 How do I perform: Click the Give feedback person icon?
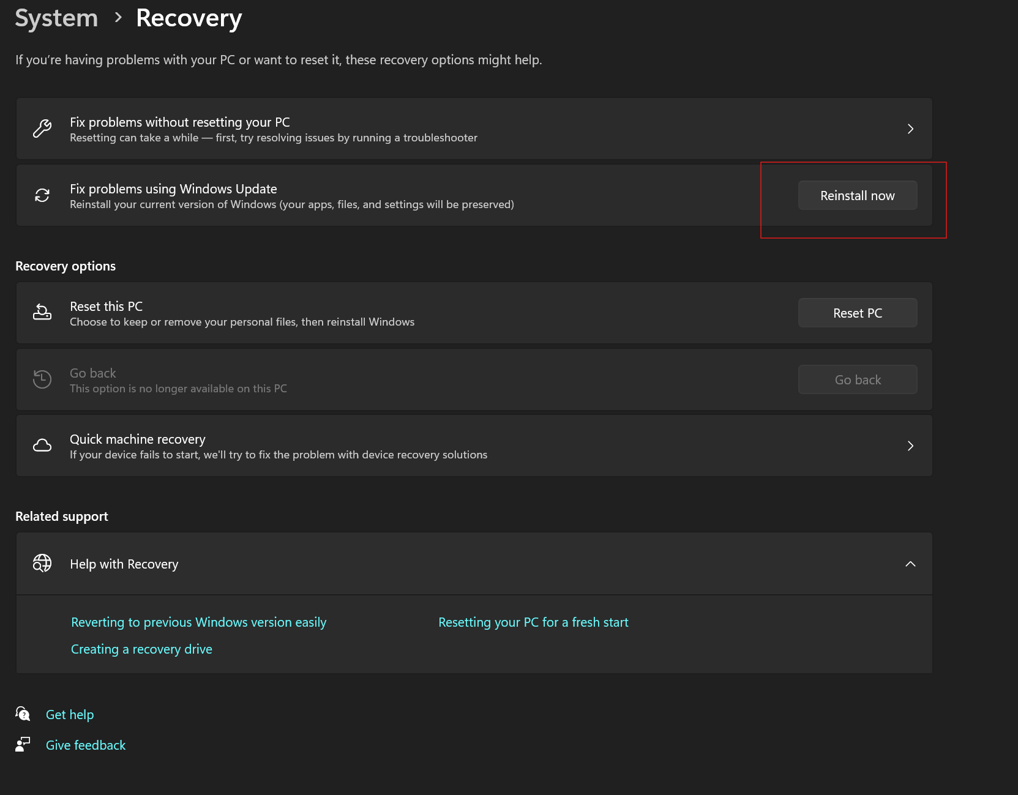tap(23, 744)
